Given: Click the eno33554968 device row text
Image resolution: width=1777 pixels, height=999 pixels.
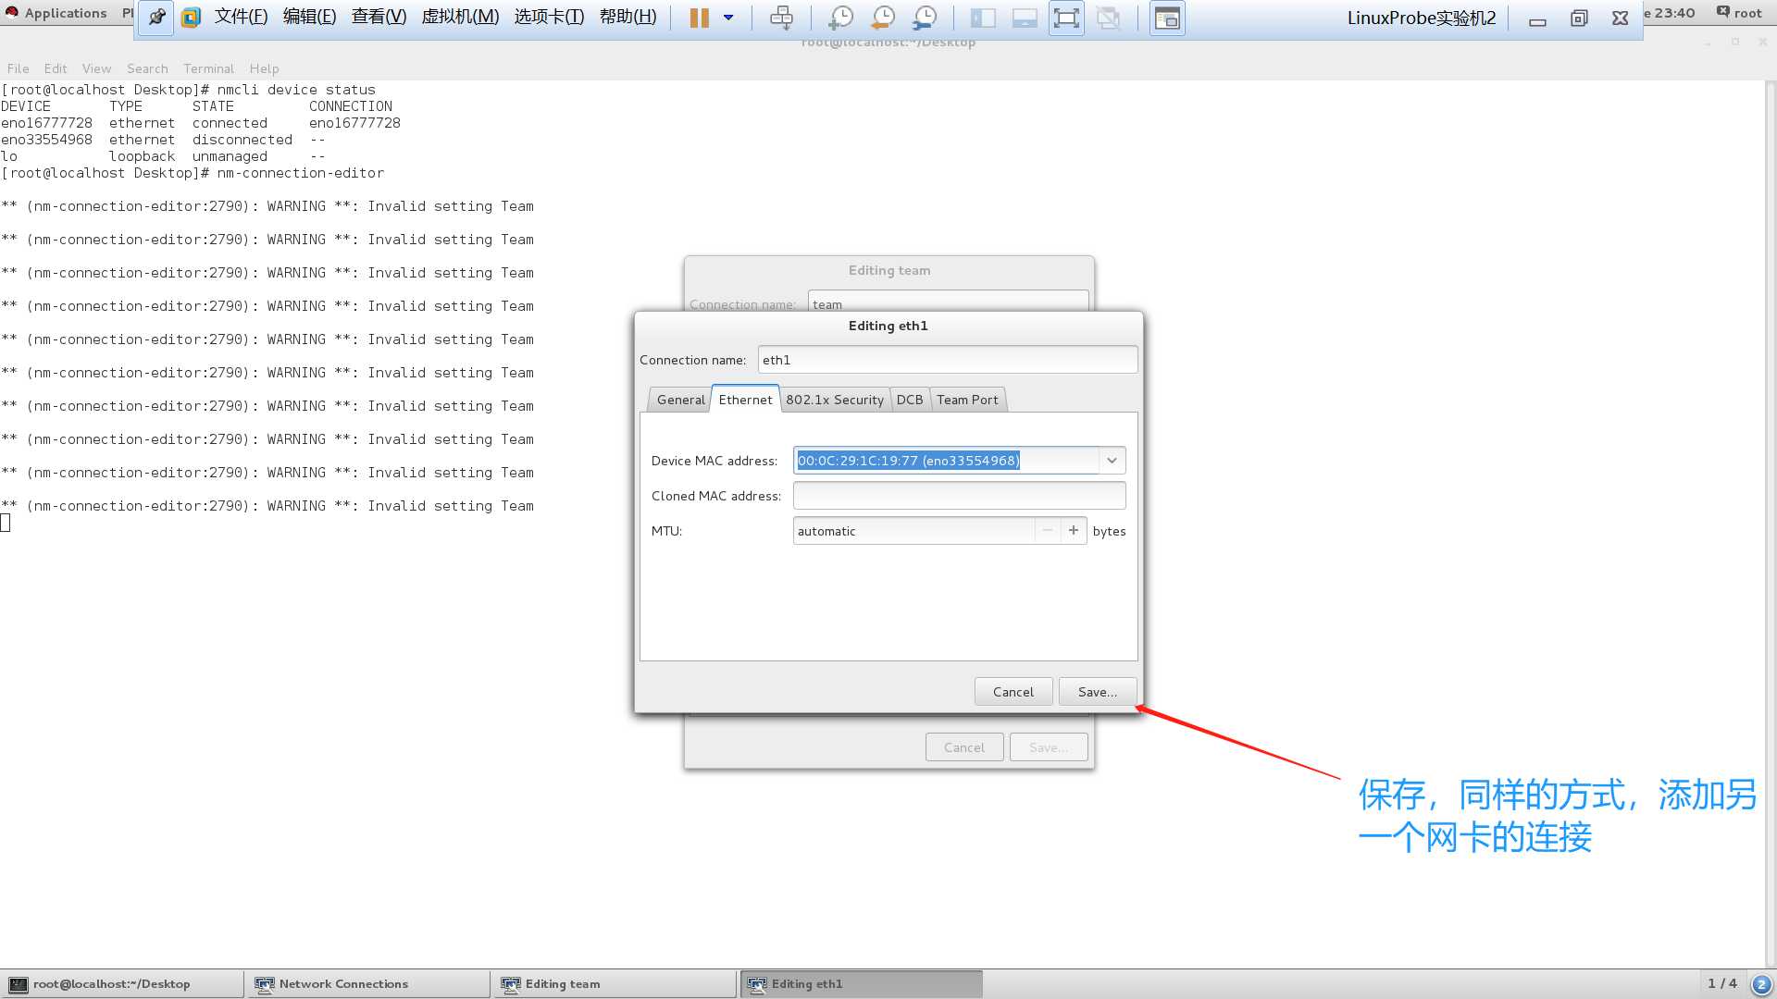Looking at the screenshot, I should tap(163, 140).
